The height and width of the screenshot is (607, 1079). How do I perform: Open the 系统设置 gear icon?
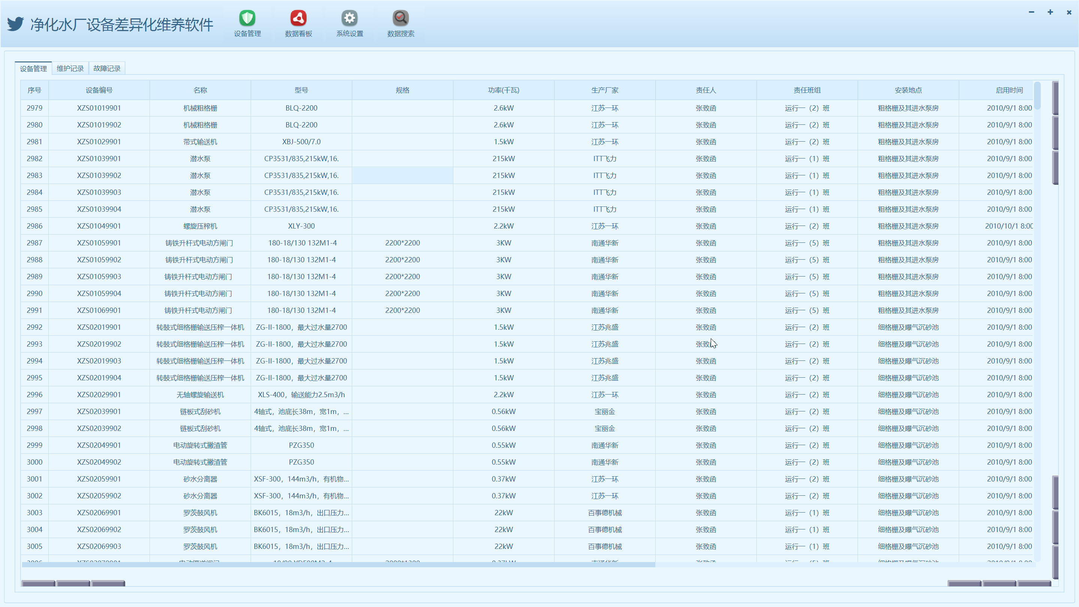coord(349,24)
